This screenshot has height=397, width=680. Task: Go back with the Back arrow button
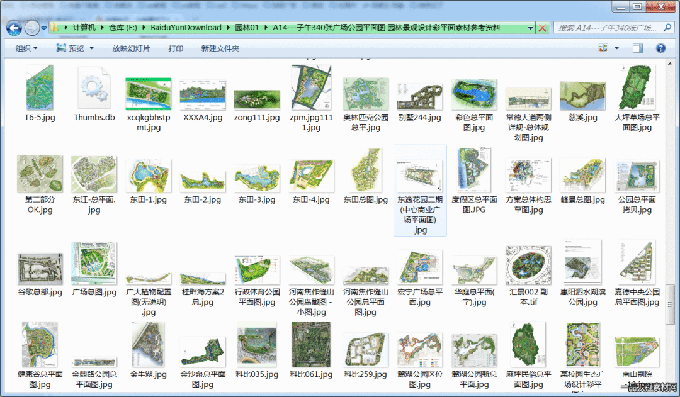coord(14,28)
